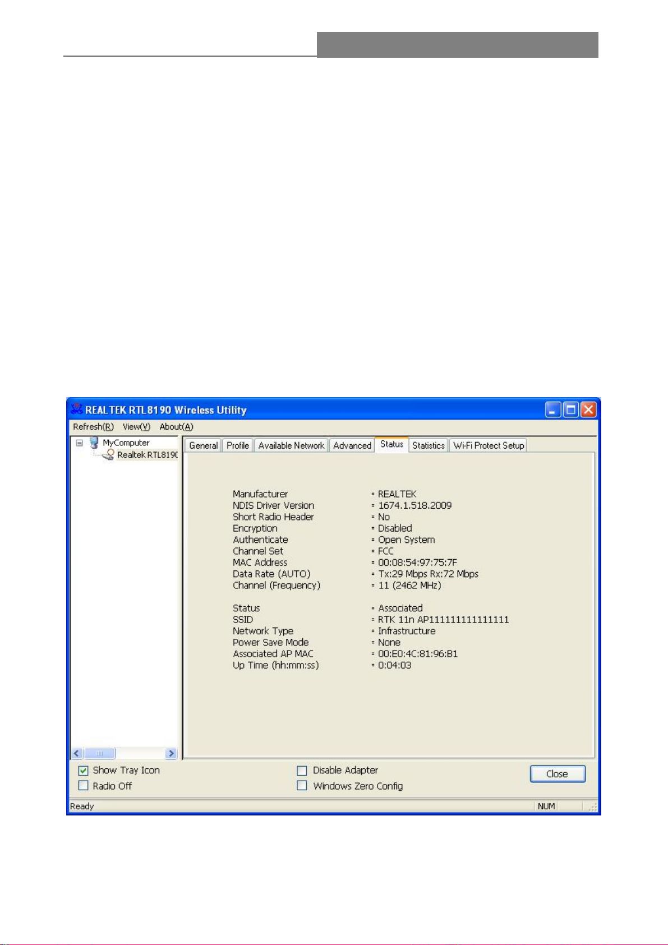Open the About(A) menu
Image resolution: width=668 pixels, height=945 pixels.
(176, 427)
